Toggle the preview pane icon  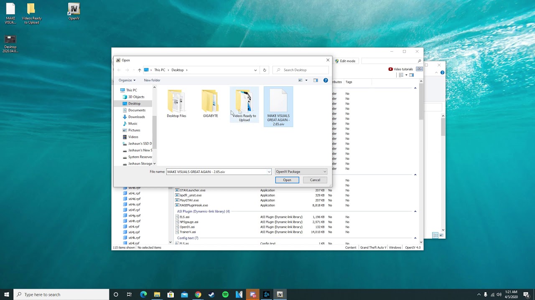[x=316, y=80]
